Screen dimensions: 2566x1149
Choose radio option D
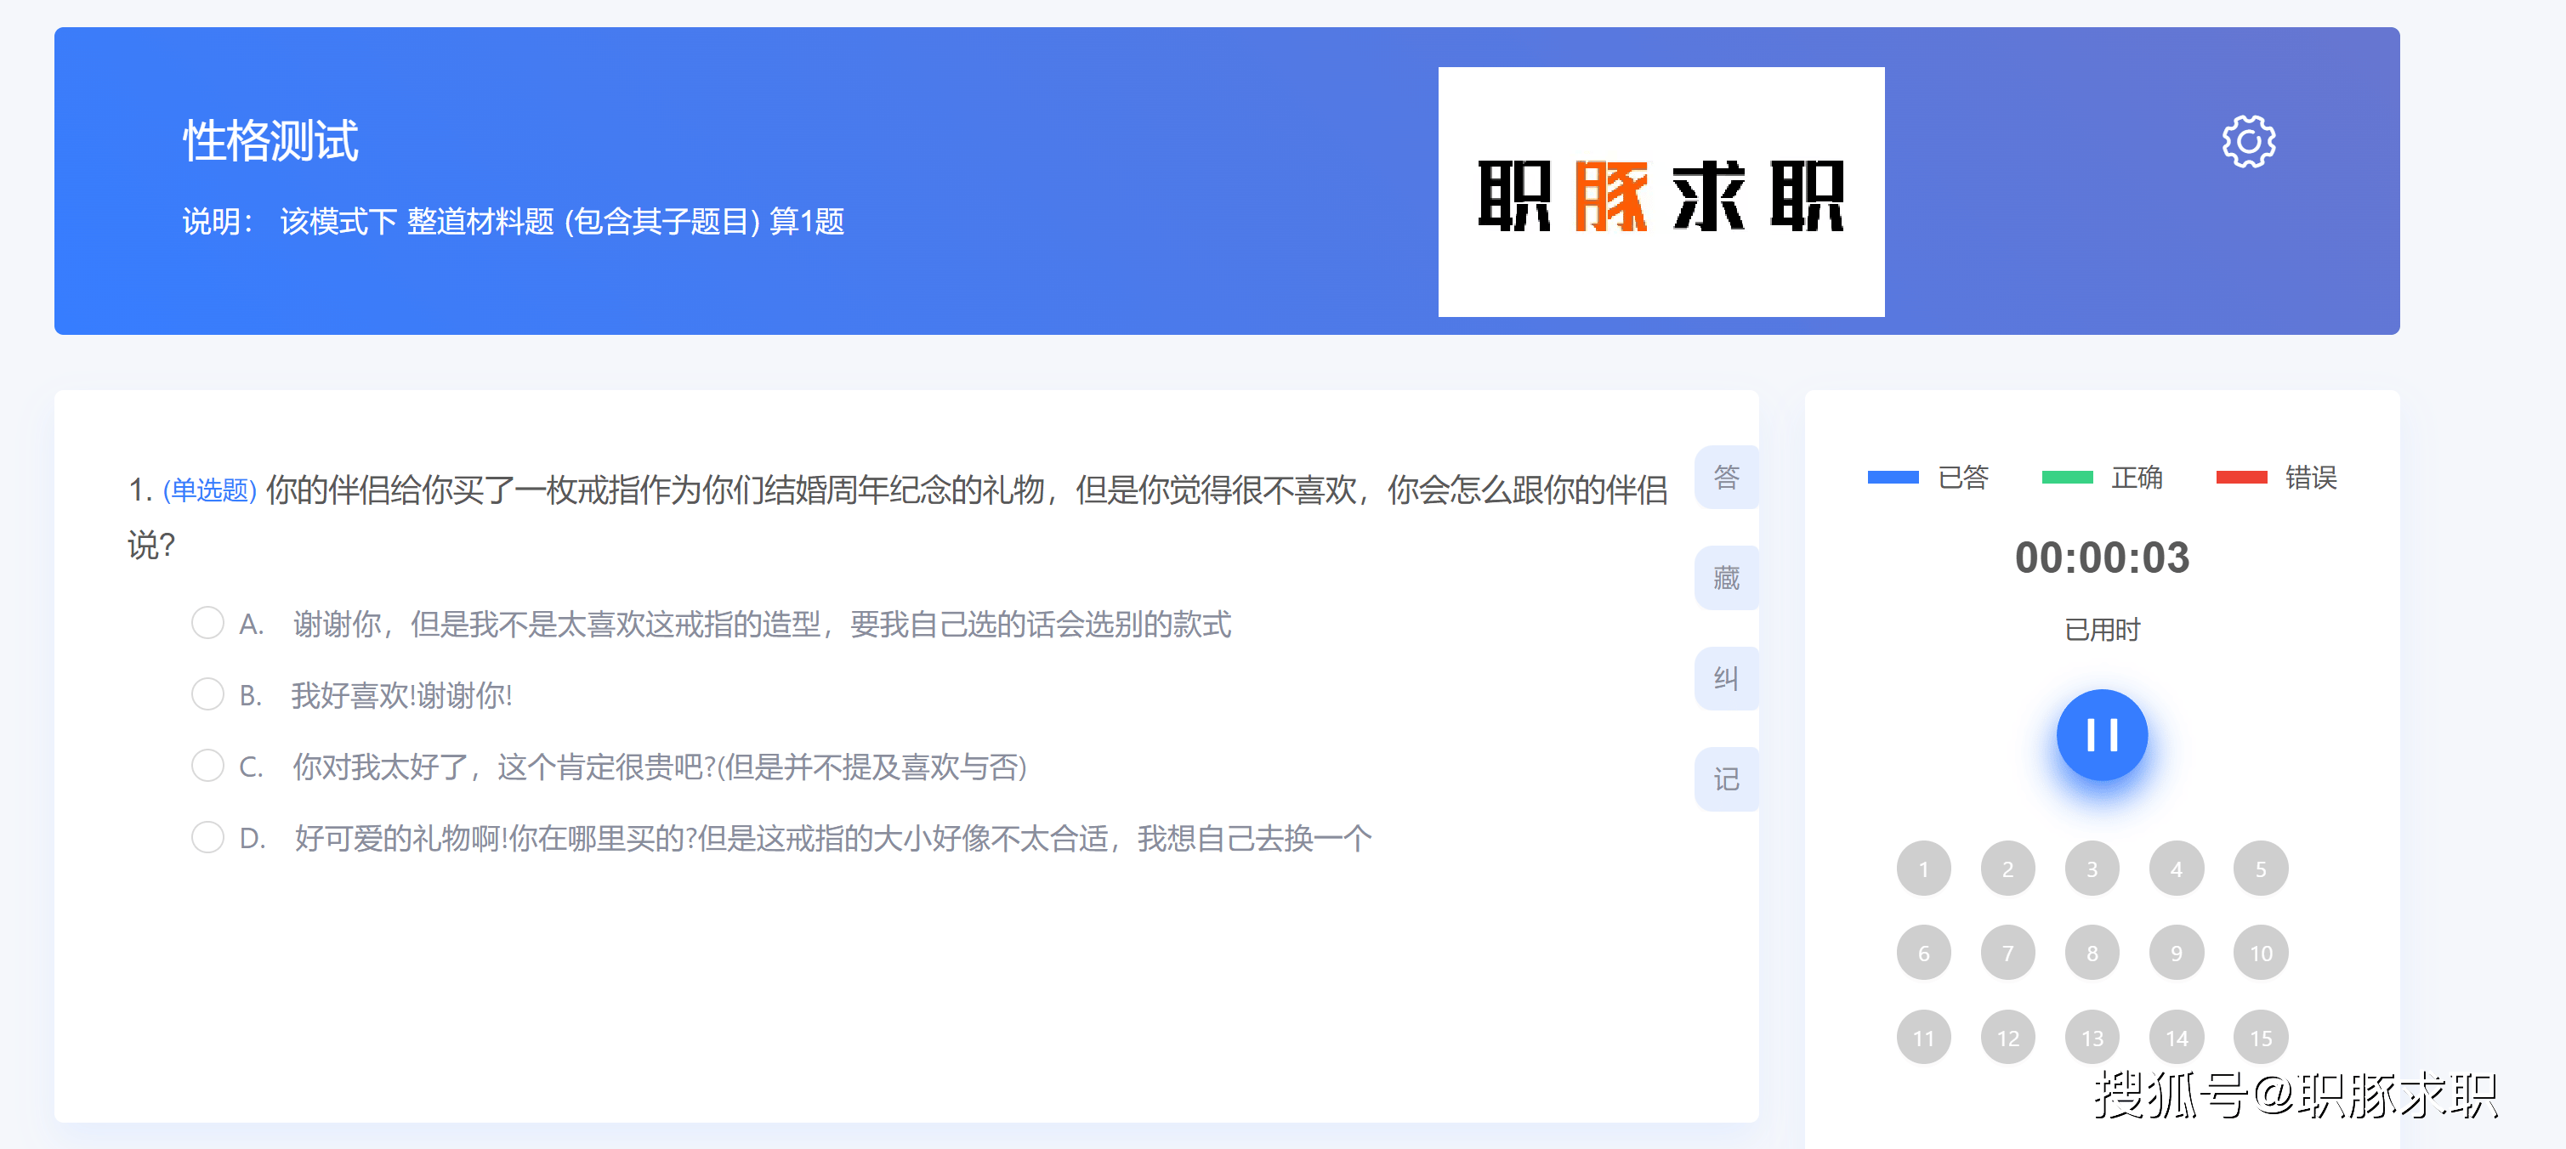point(207,837)
